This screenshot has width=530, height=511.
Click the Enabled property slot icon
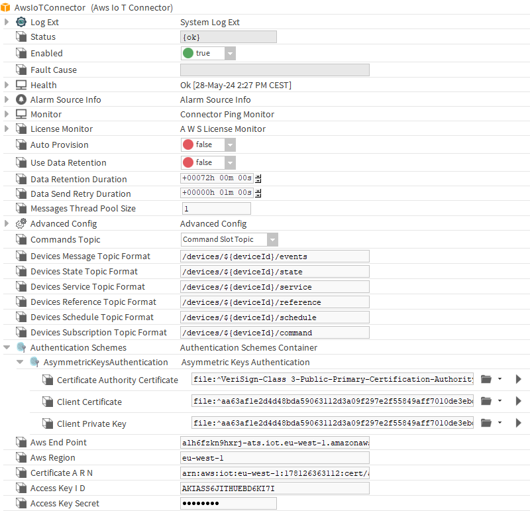click(21, 53)
